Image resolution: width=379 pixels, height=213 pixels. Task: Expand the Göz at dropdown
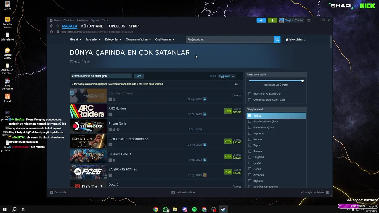coord(76,39)
